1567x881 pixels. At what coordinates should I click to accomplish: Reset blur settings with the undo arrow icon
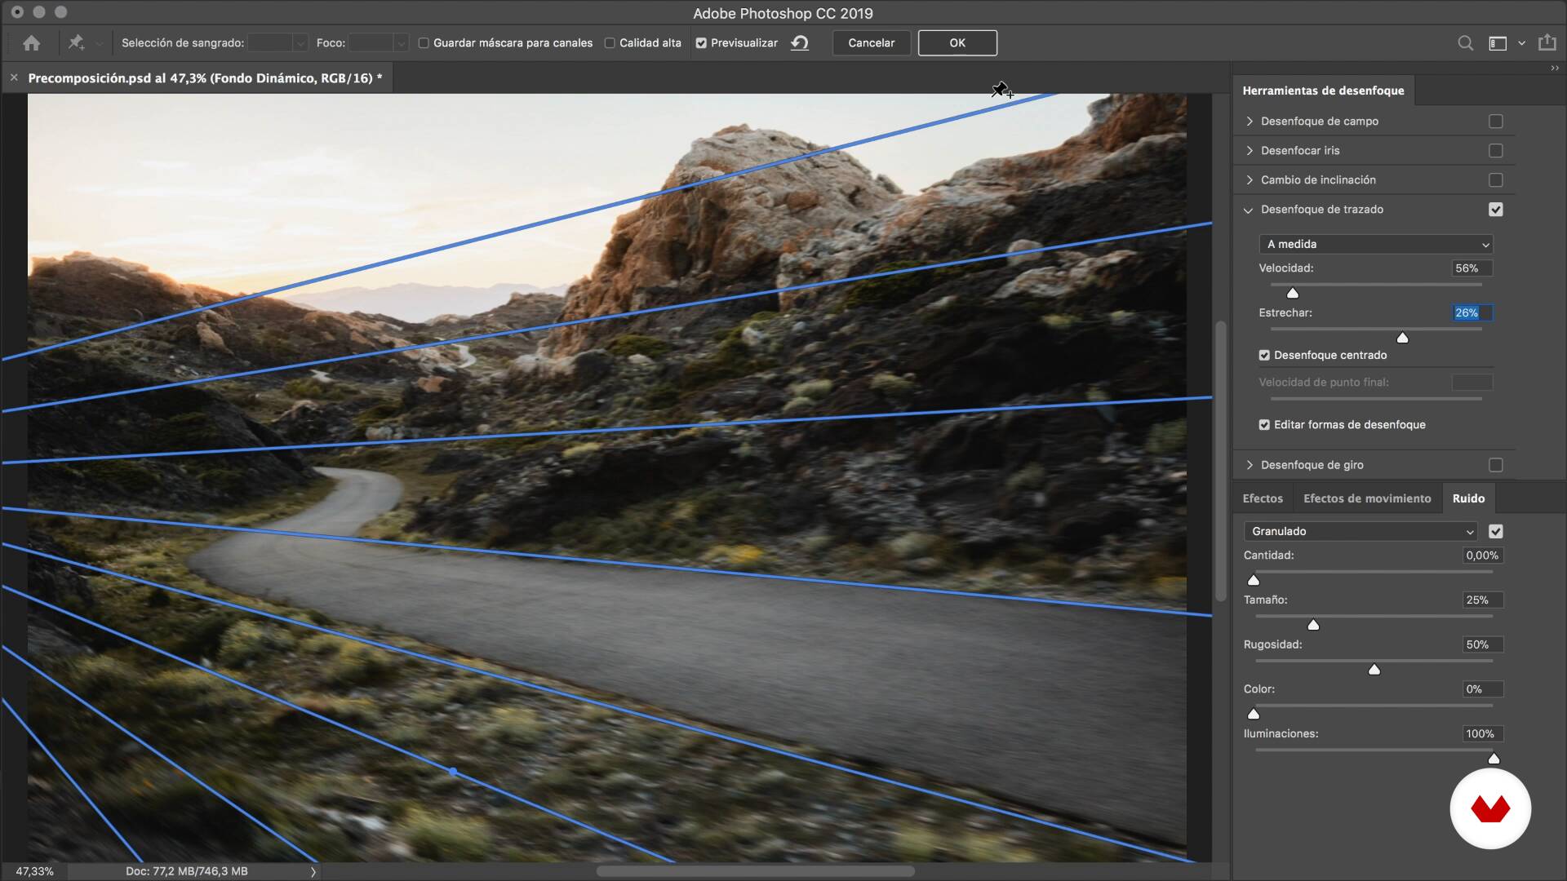tap(800, 42)
